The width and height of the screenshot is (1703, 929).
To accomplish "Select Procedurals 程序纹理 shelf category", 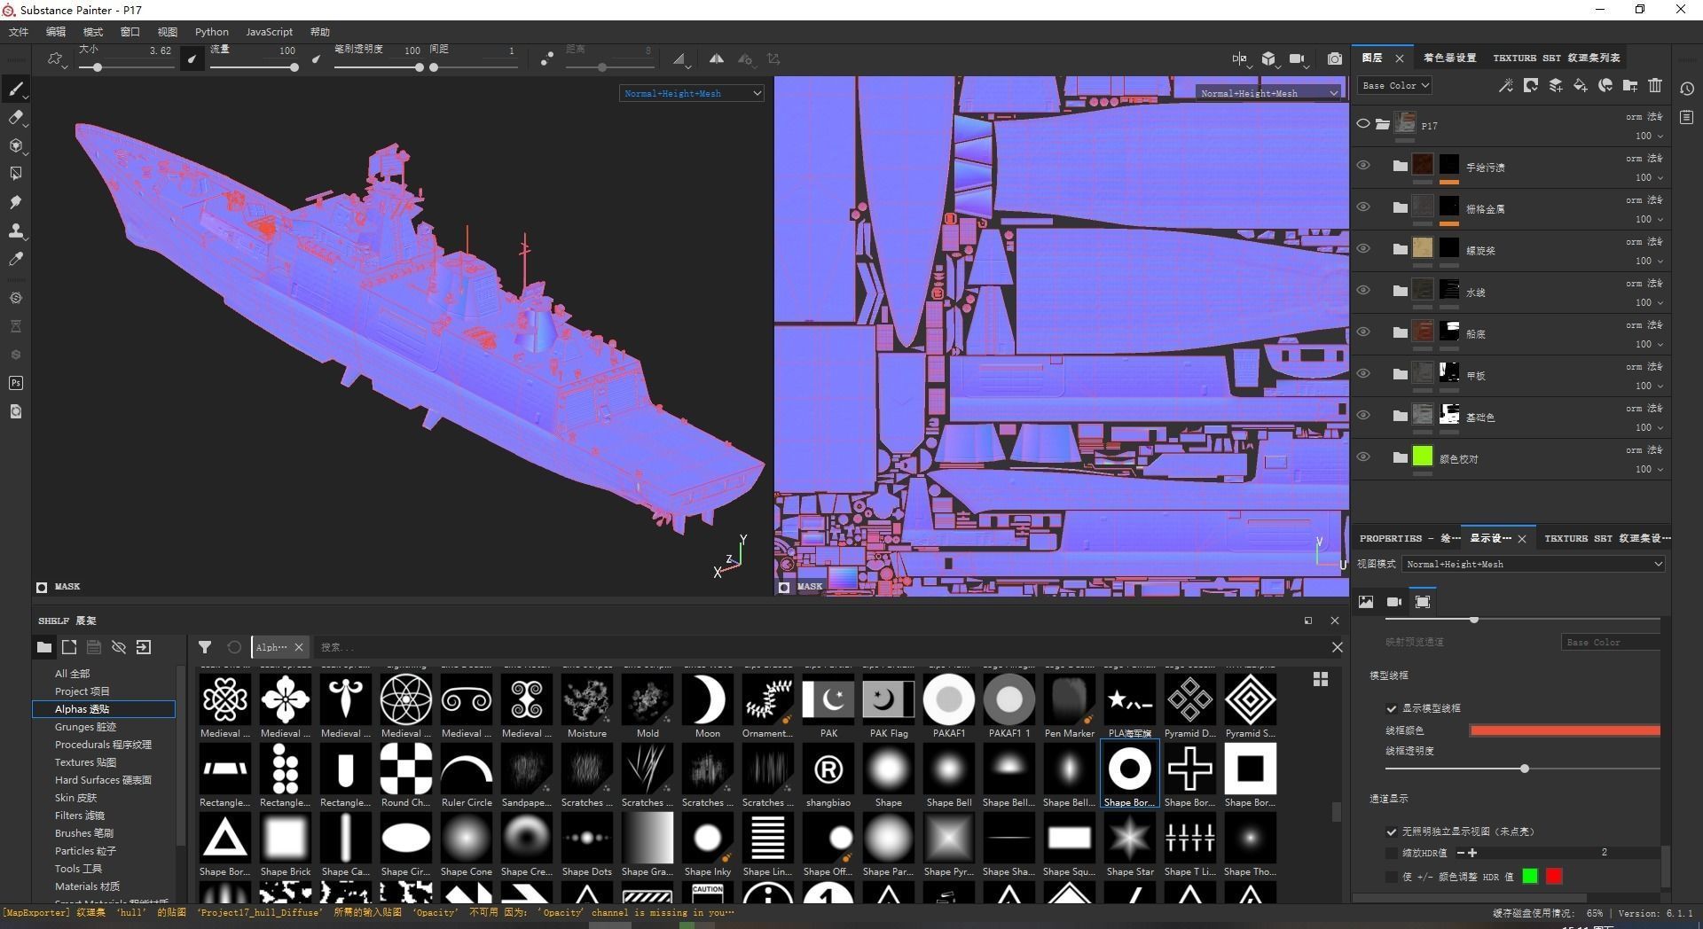I will tap(103, 745).
